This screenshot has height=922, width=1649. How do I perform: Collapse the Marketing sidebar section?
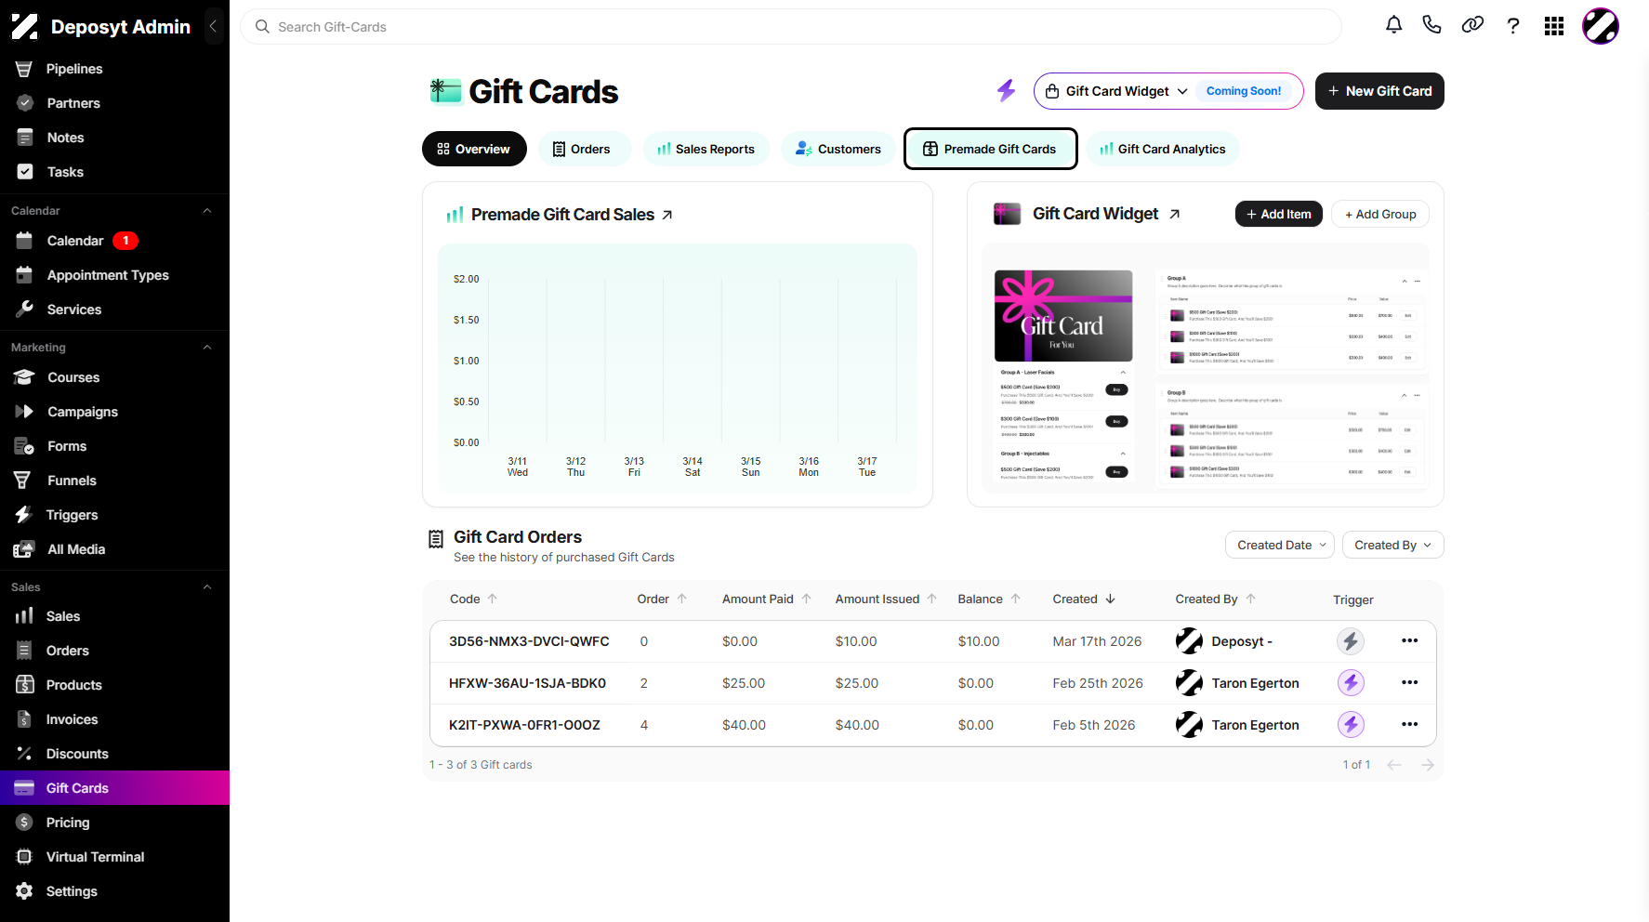[207, 348]
